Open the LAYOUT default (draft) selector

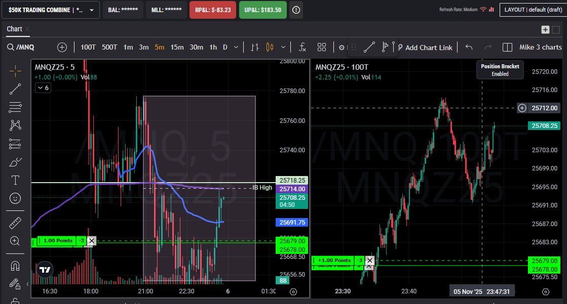533,10
